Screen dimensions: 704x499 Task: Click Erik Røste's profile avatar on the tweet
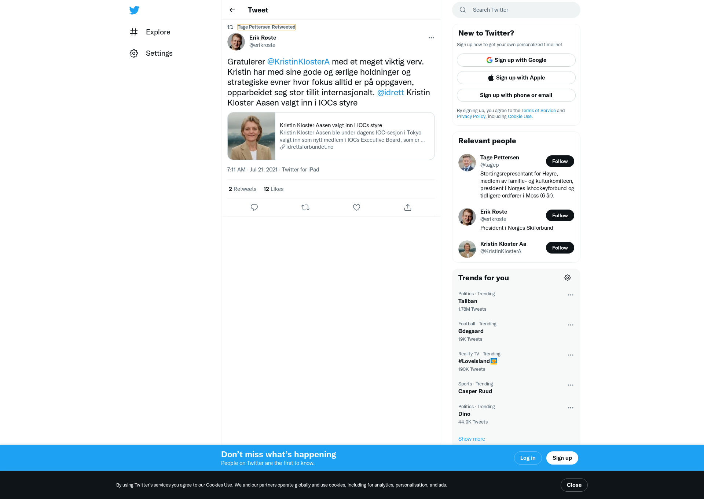click(x=236, y=42)
